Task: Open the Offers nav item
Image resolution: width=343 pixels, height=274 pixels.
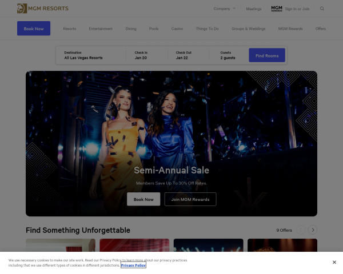Action: (x=321, y=29)
